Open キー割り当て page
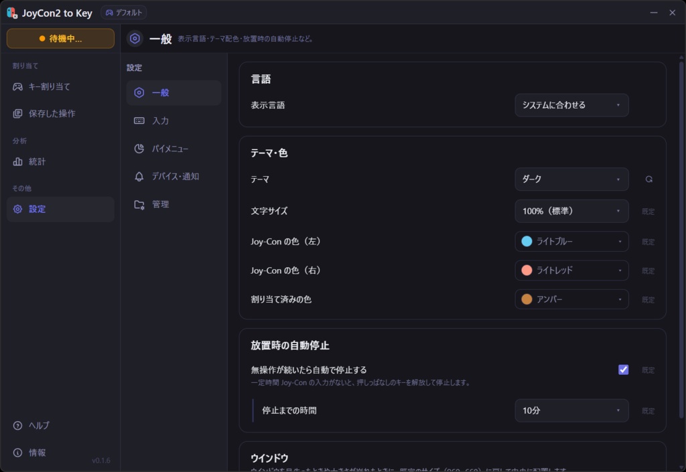The height and width of the screenshot is (472, 686). [x=60, y=86]
